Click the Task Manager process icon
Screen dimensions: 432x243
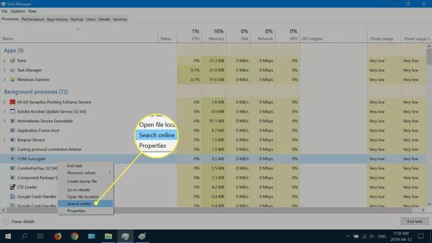coord(13,70)
